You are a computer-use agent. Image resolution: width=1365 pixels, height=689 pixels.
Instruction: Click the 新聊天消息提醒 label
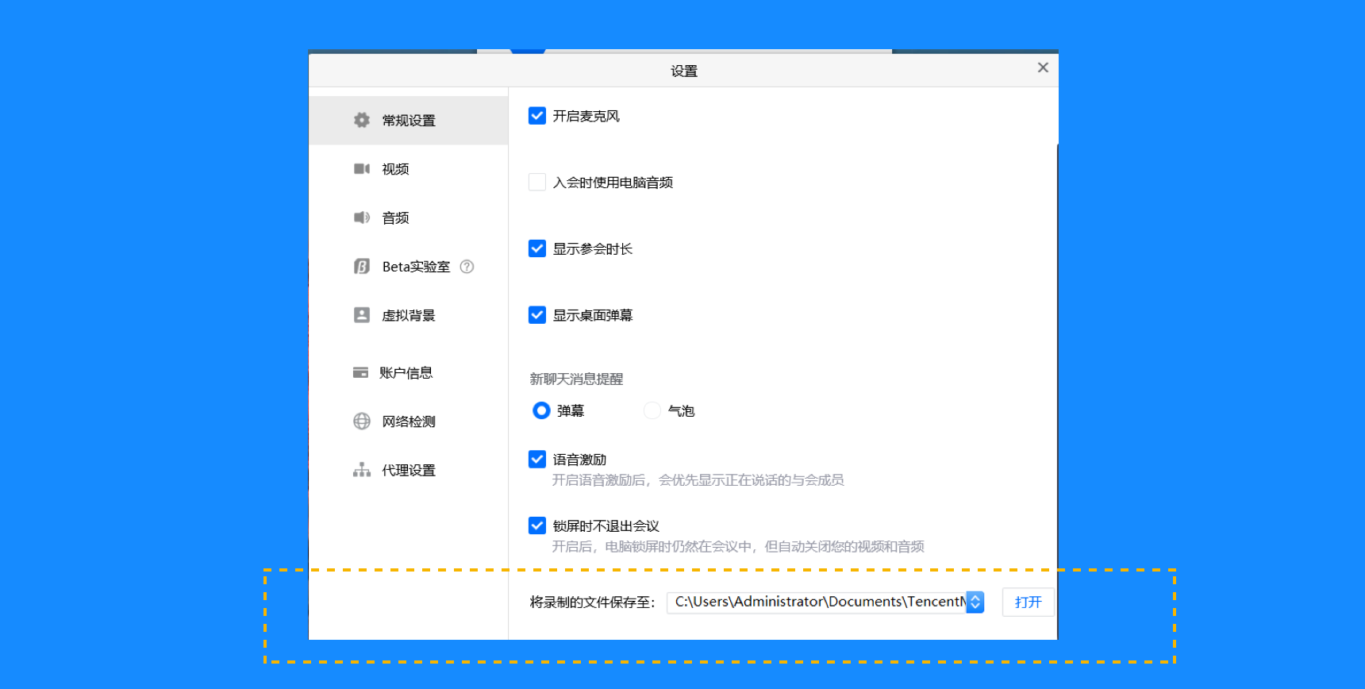tap(576, 379)
